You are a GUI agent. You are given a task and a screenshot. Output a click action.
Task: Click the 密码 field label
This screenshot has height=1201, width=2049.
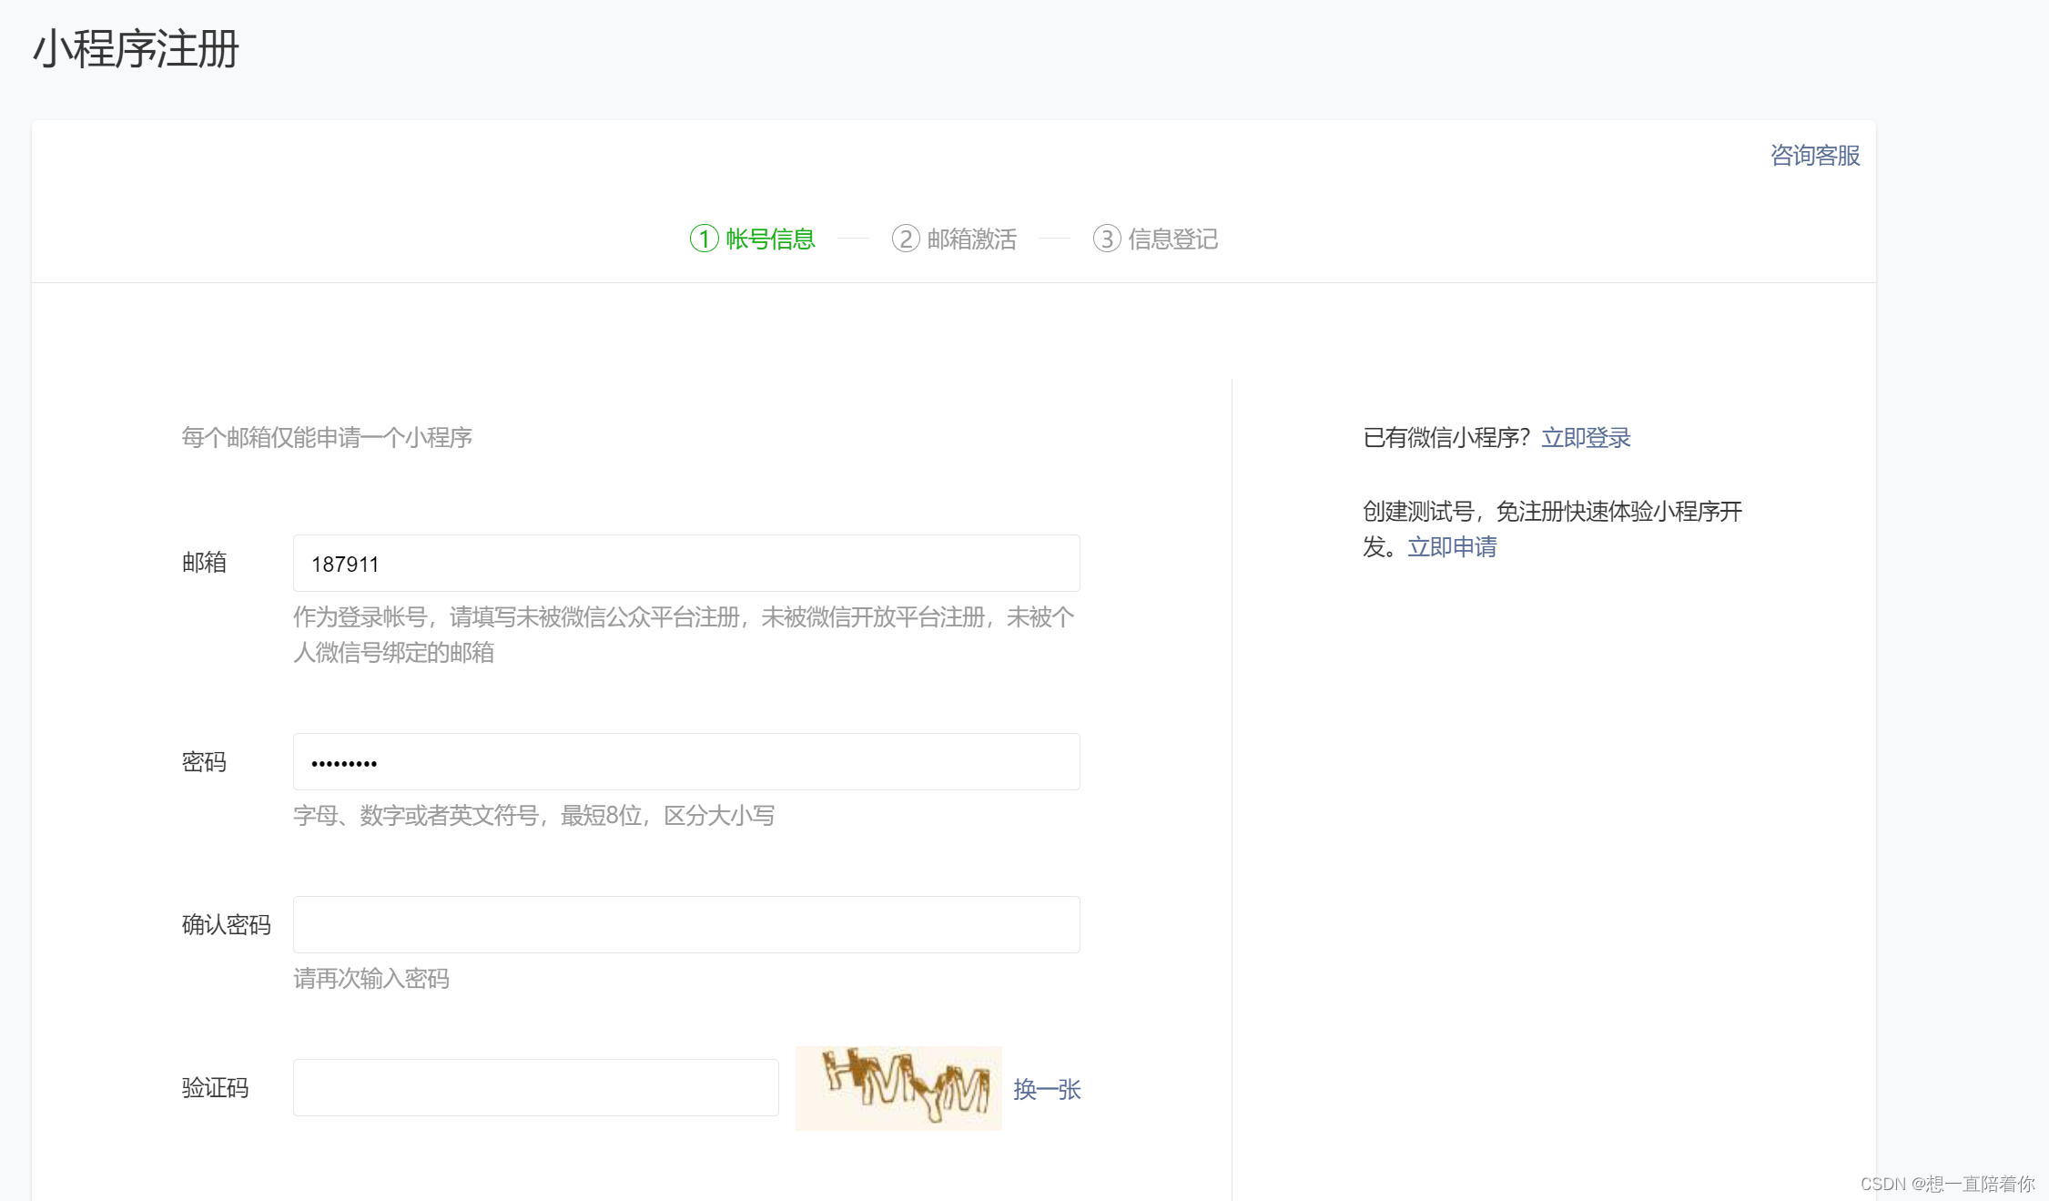204,762
